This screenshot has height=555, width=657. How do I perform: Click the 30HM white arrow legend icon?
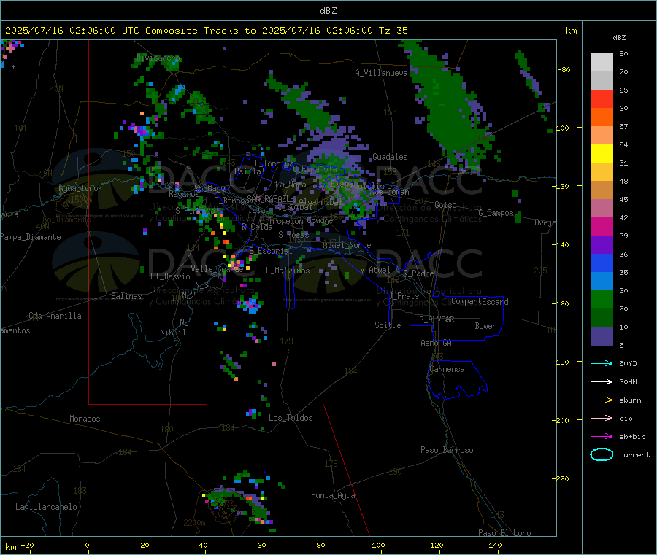click(x=602, y=381)
